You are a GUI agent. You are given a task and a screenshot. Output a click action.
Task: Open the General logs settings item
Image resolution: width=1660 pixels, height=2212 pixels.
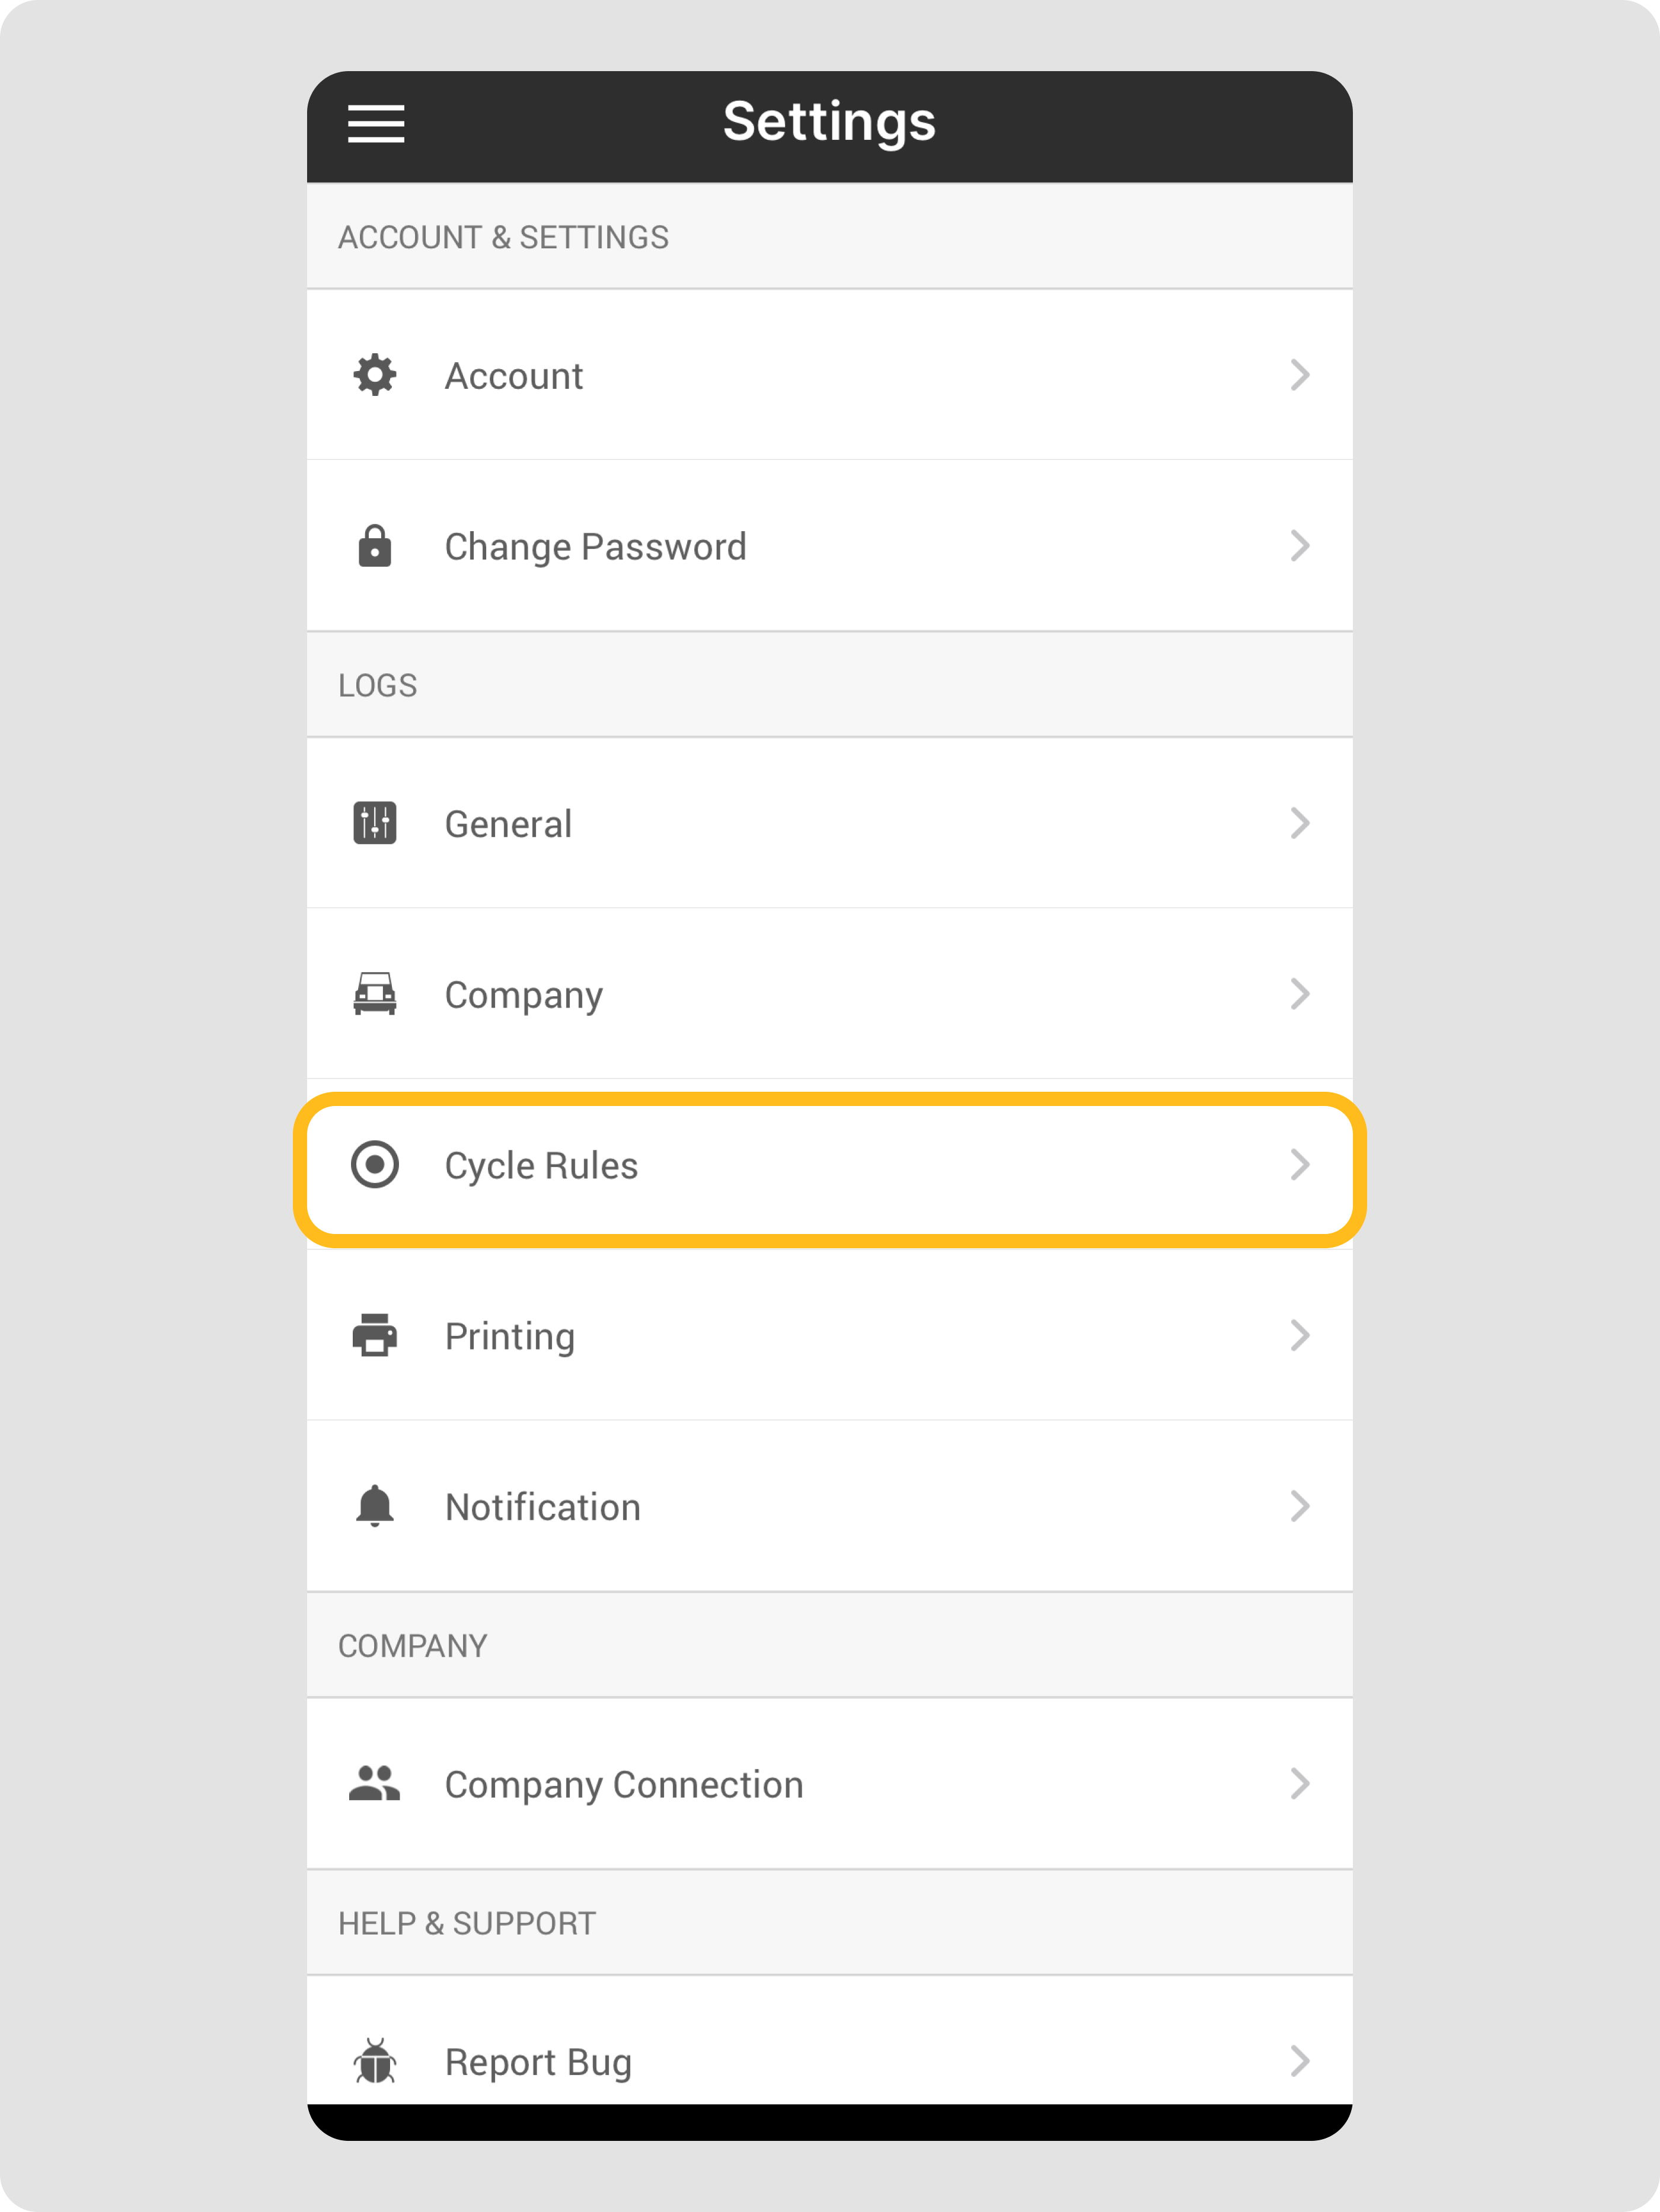(508, 824)
